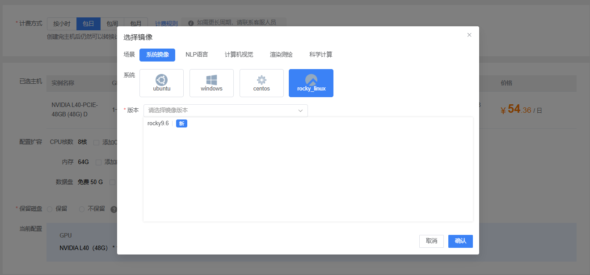Select the 保留 radio button
The width and height of the screenshot is (590, 275).
(x=50, y=209)
